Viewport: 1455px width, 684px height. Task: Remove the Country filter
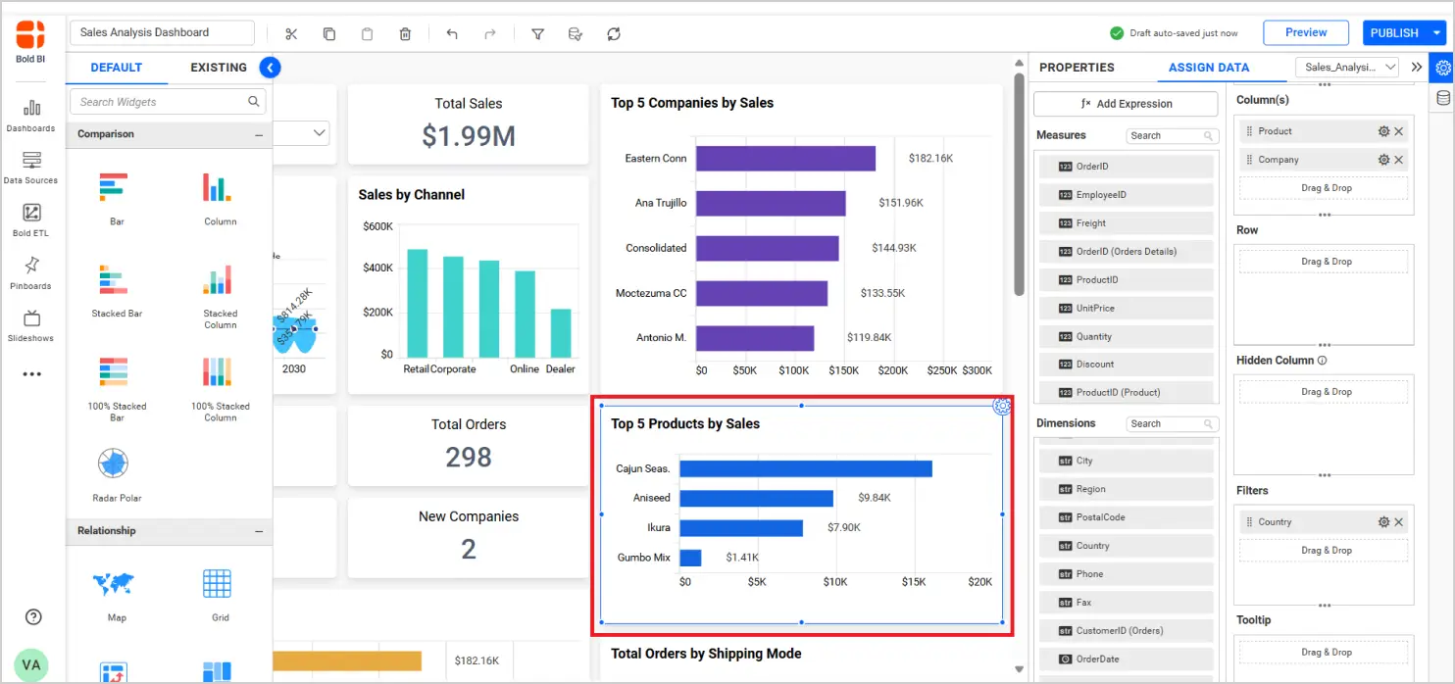tap(1399, 522)
